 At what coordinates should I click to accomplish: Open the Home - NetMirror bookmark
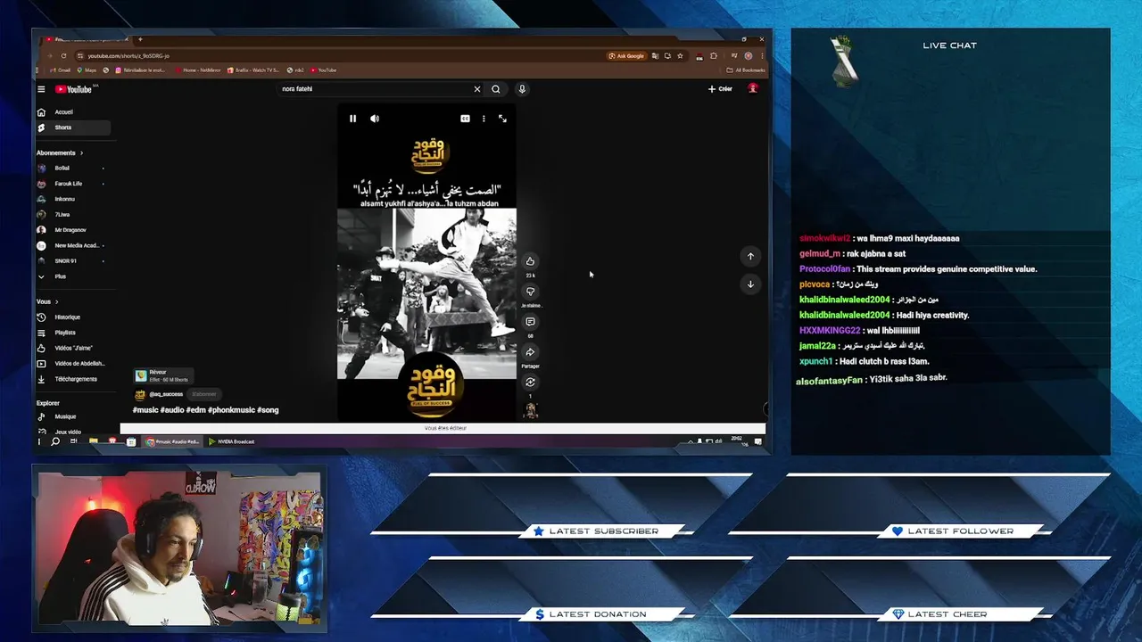[x=198, y=70]
